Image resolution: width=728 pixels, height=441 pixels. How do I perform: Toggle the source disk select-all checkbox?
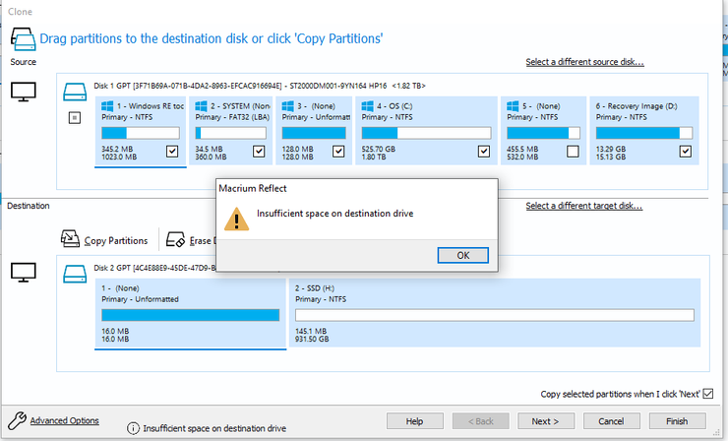(x=74, y=118)
